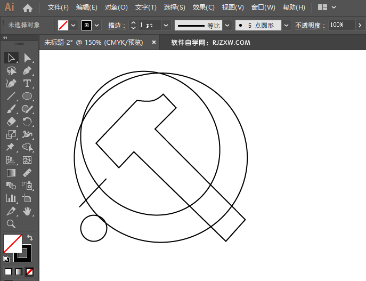This screenshot has height=281, width=366.
Task: Select the Hand tool
Action: tap(27, 211)
